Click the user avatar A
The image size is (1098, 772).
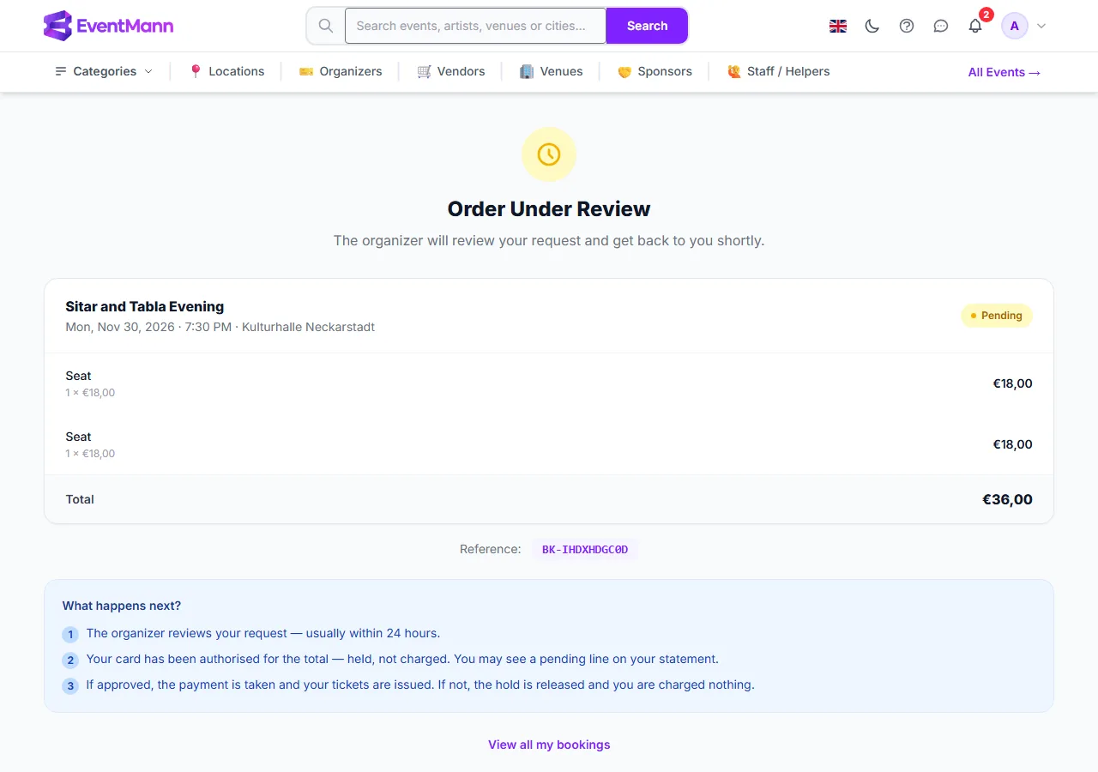point(1015,26)
